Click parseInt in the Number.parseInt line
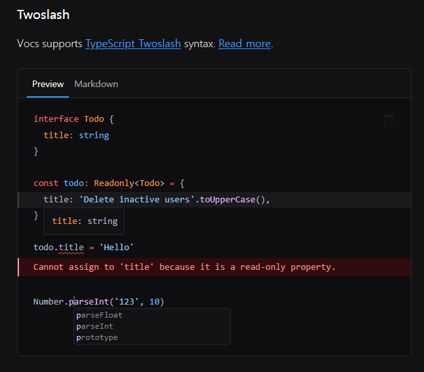This screenshot has height=372, width=424. coord(88,301)
